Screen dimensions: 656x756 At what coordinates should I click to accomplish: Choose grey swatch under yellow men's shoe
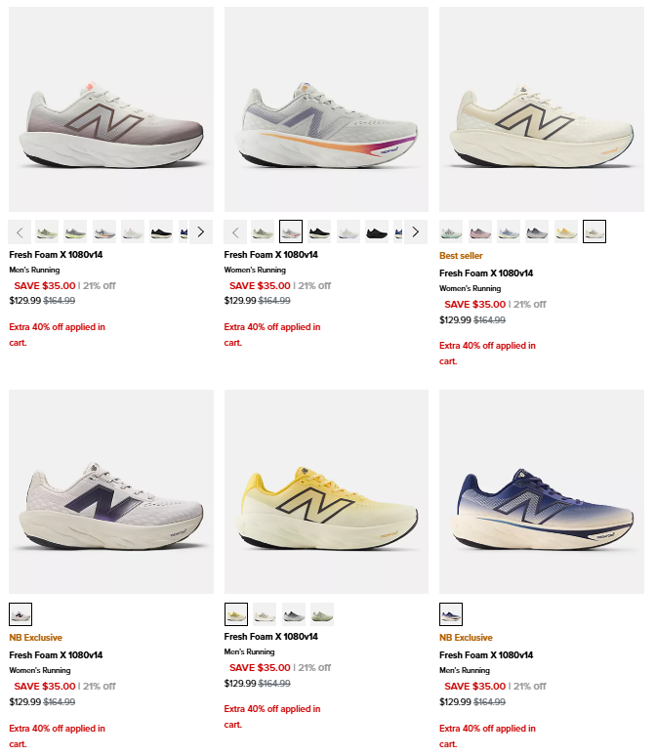(294, 614)
